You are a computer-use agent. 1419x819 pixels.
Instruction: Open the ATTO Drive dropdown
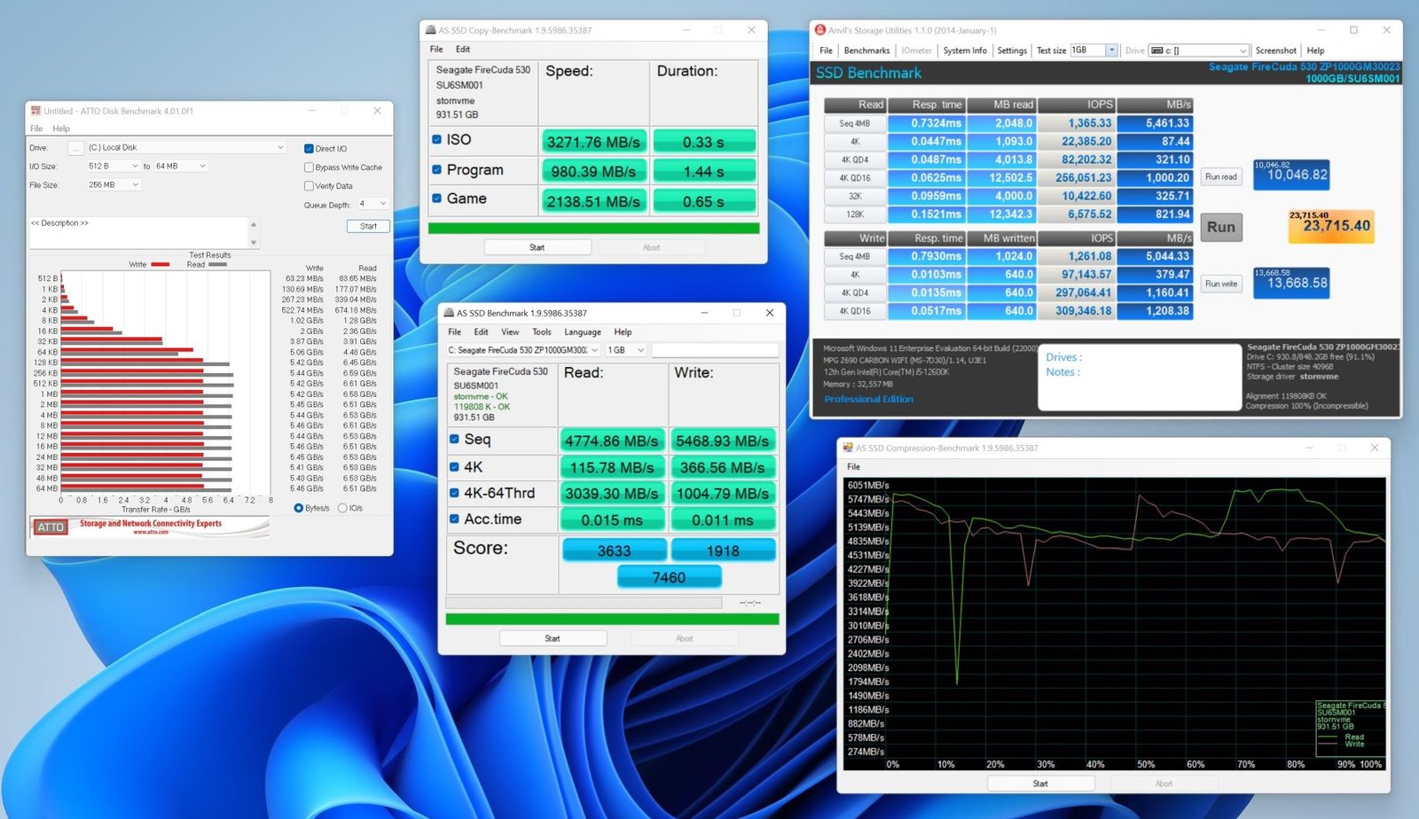click(186, 148)
